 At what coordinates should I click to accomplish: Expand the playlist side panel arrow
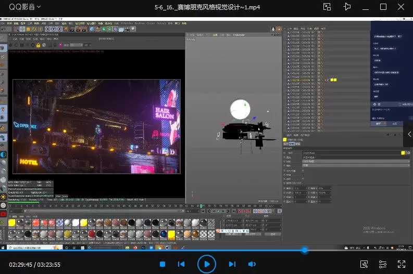[409, 134]
